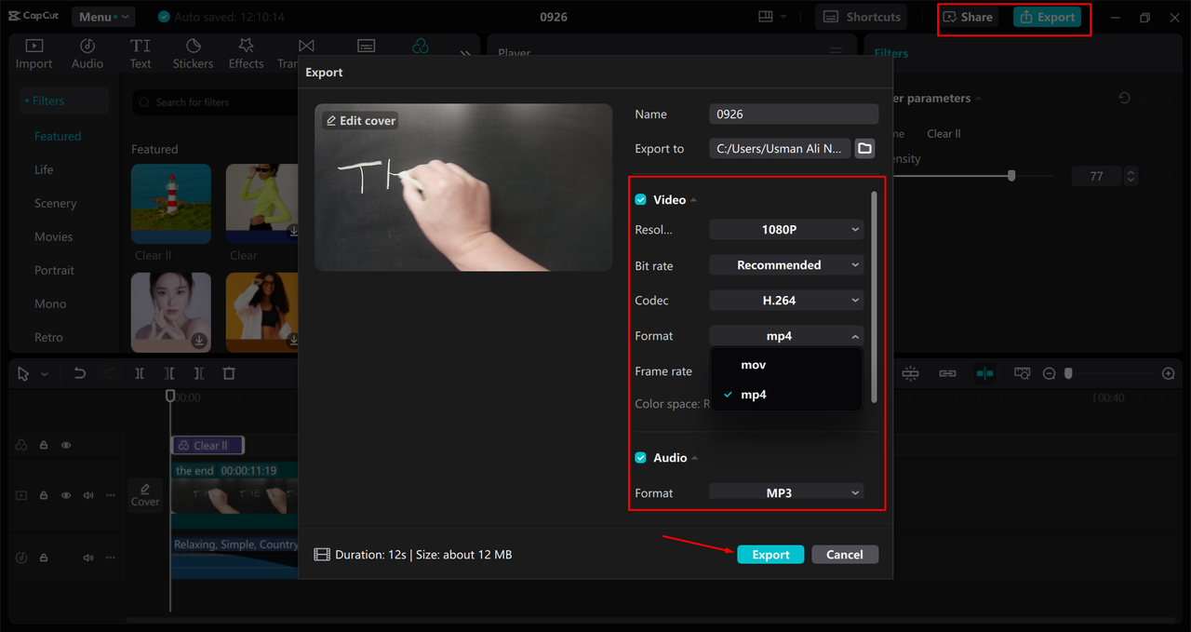Hide the filter track eye icon
The image size is (1191, 632).
66,445
